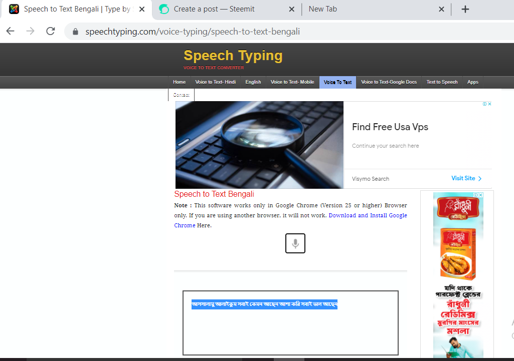Select the English menu item
514x361 pixels.
click(253, 82)
